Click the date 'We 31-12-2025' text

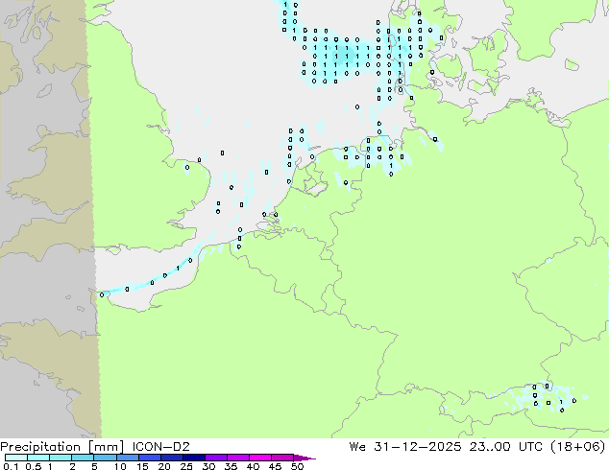[405, 447]
